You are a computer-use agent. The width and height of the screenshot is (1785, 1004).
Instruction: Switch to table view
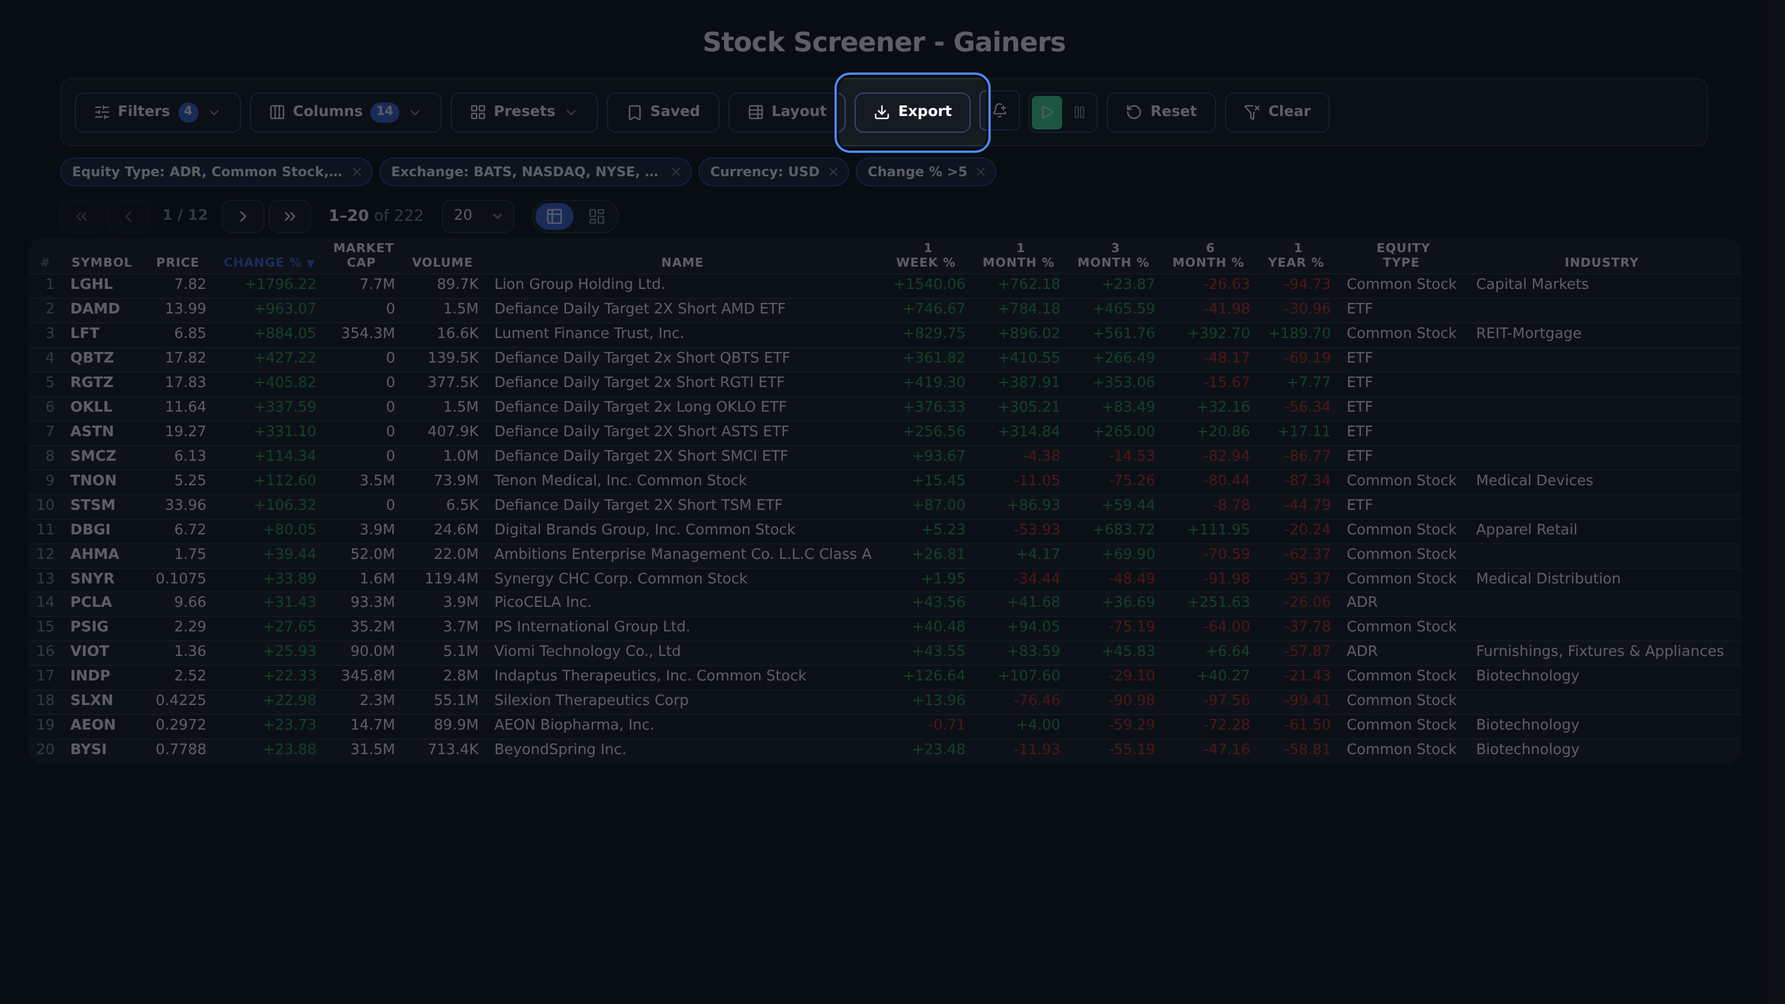pyautogui.click(x=554, y=217)
